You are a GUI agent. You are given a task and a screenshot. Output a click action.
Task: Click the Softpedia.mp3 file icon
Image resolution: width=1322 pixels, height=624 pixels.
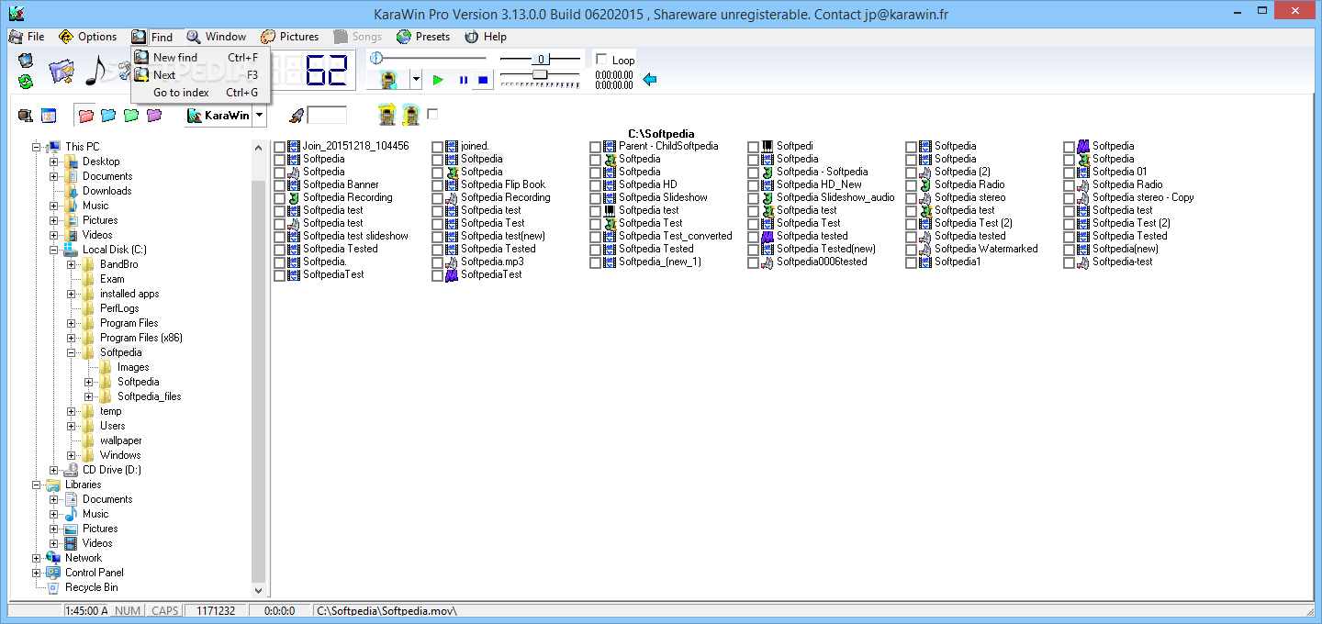point(452,262)
